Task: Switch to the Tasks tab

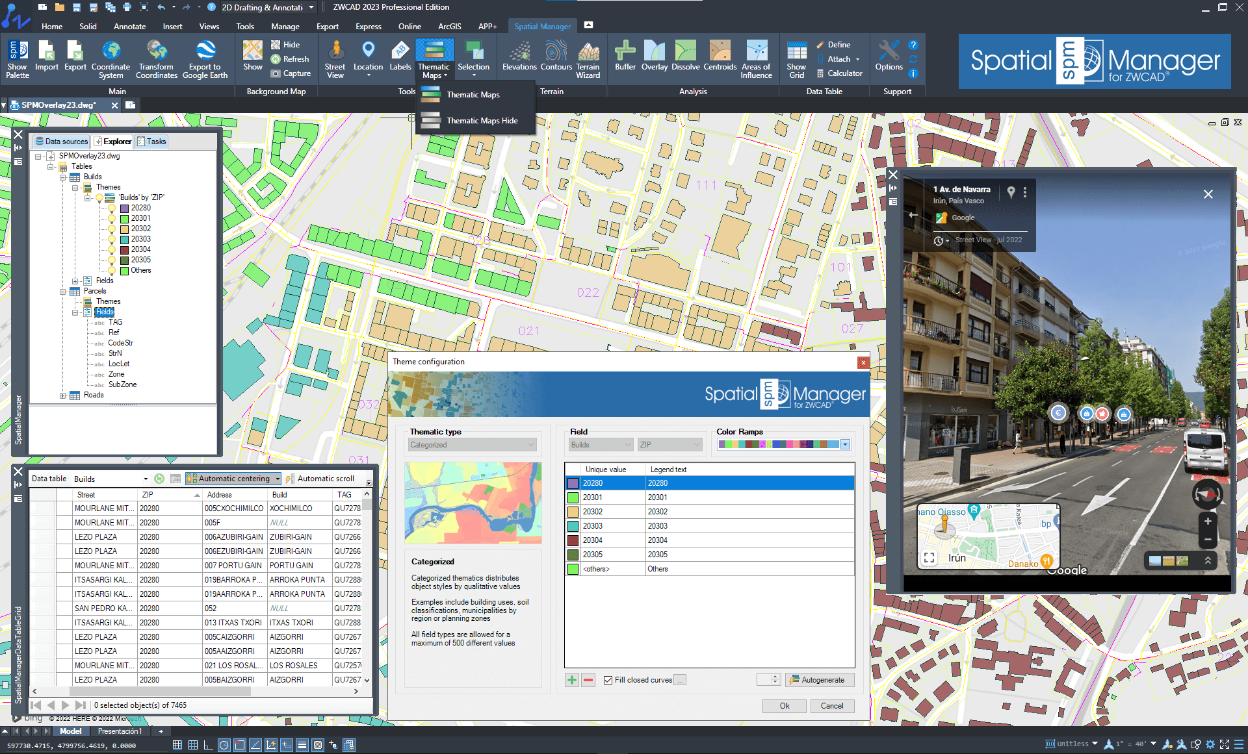Action: 152,142
